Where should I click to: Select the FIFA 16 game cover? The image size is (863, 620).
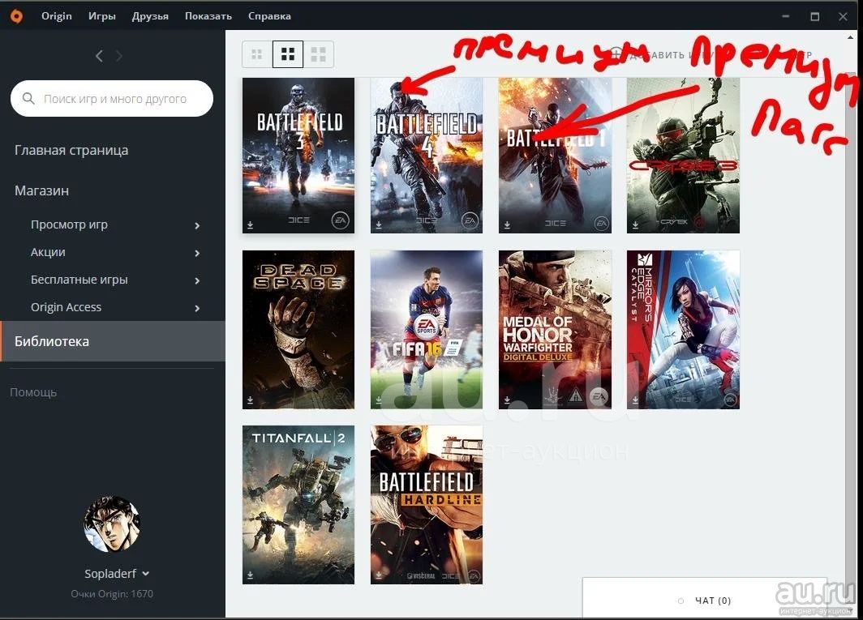pos(427,330)
